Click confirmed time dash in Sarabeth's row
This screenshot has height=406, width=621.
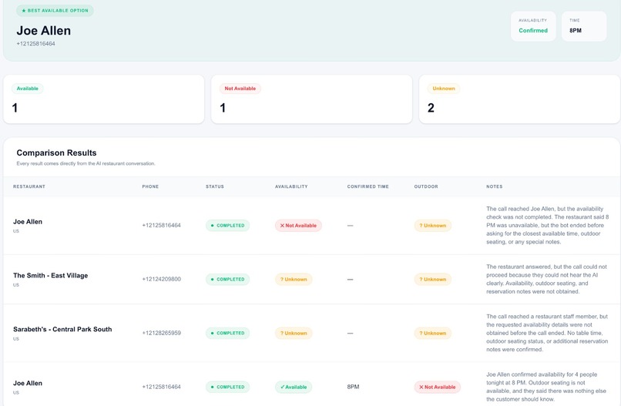pos(350,333)
